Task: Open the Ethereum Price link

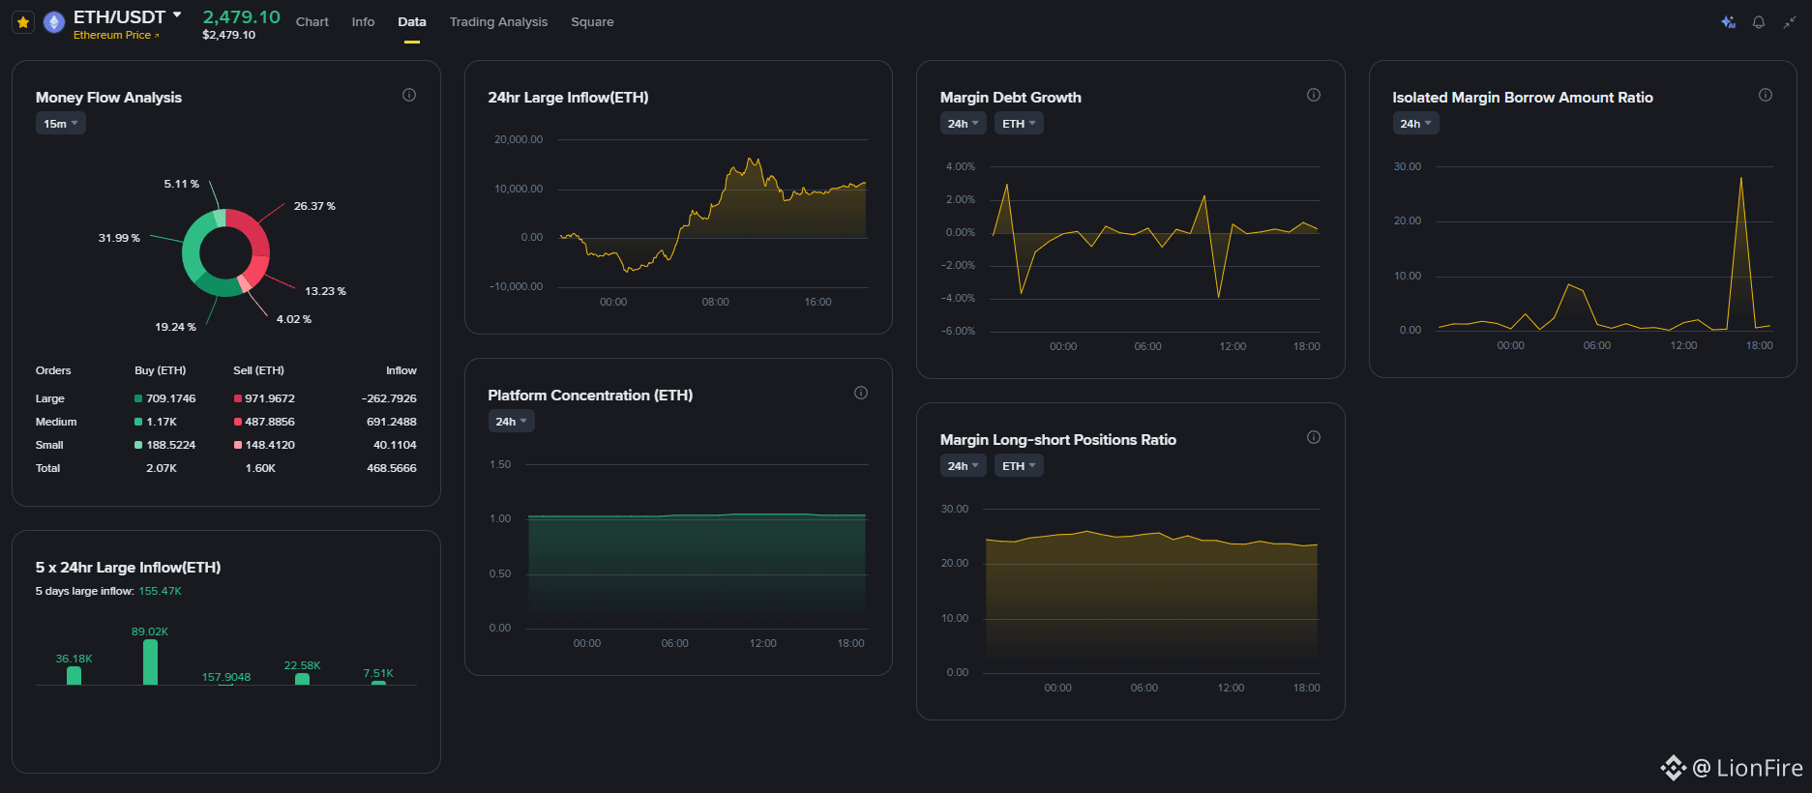Action: click(x=116, y=35)
